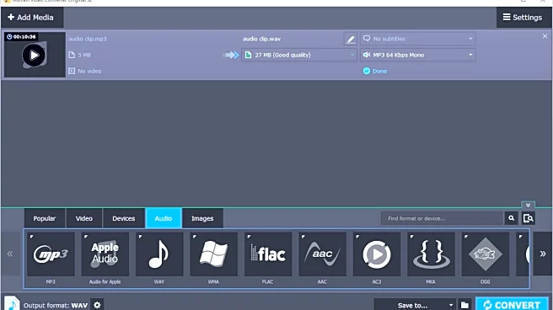Click the magnifier search button

pyautogui.click(x=512, y=218)
